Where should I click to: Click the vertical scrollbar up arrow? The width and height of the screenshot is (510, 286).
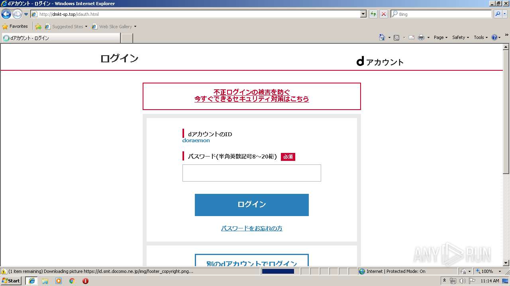[506, 47]
